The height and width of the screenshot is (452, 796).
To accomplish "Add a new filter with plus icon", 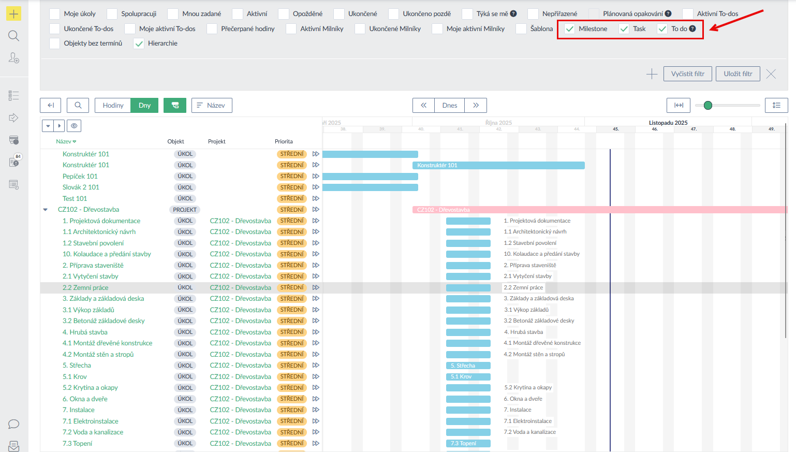I will [652, 74].
